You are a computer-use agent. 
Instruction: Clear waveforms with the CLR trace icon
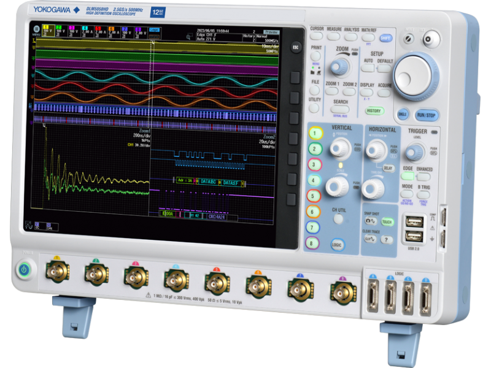[369, 239]
